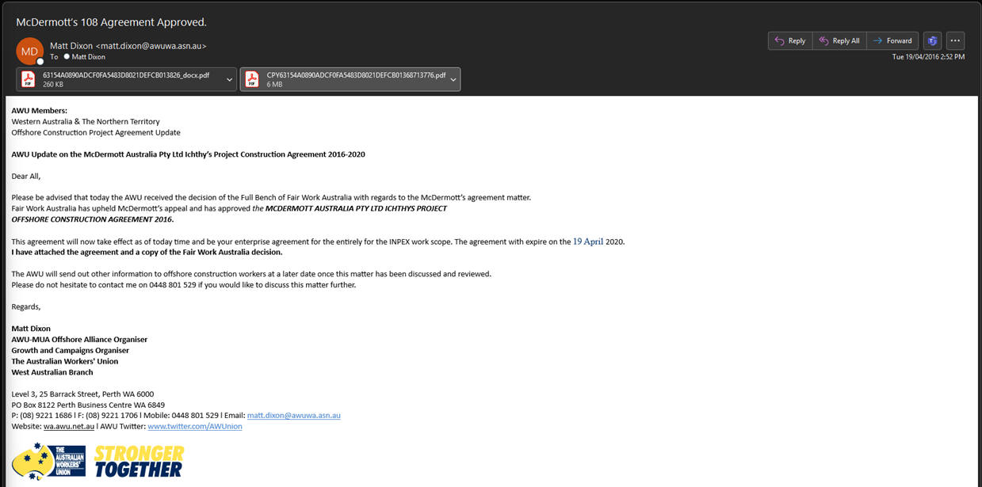This screenshot has height=487, width=982.
Task: Click "Western Australia & The Northern Territory" line
Action: [86, 122]
